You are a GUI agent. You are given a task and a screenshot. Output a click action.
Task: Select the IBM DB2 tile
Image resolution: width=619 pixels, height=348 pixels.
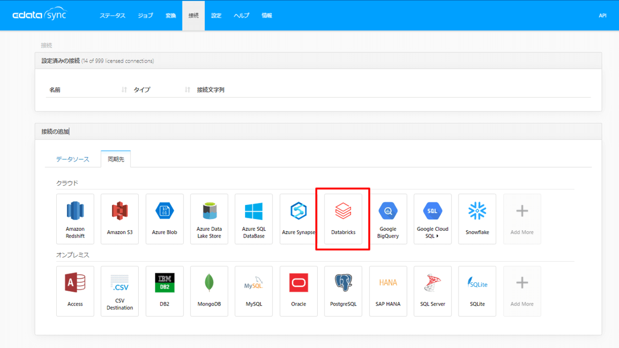165,291
